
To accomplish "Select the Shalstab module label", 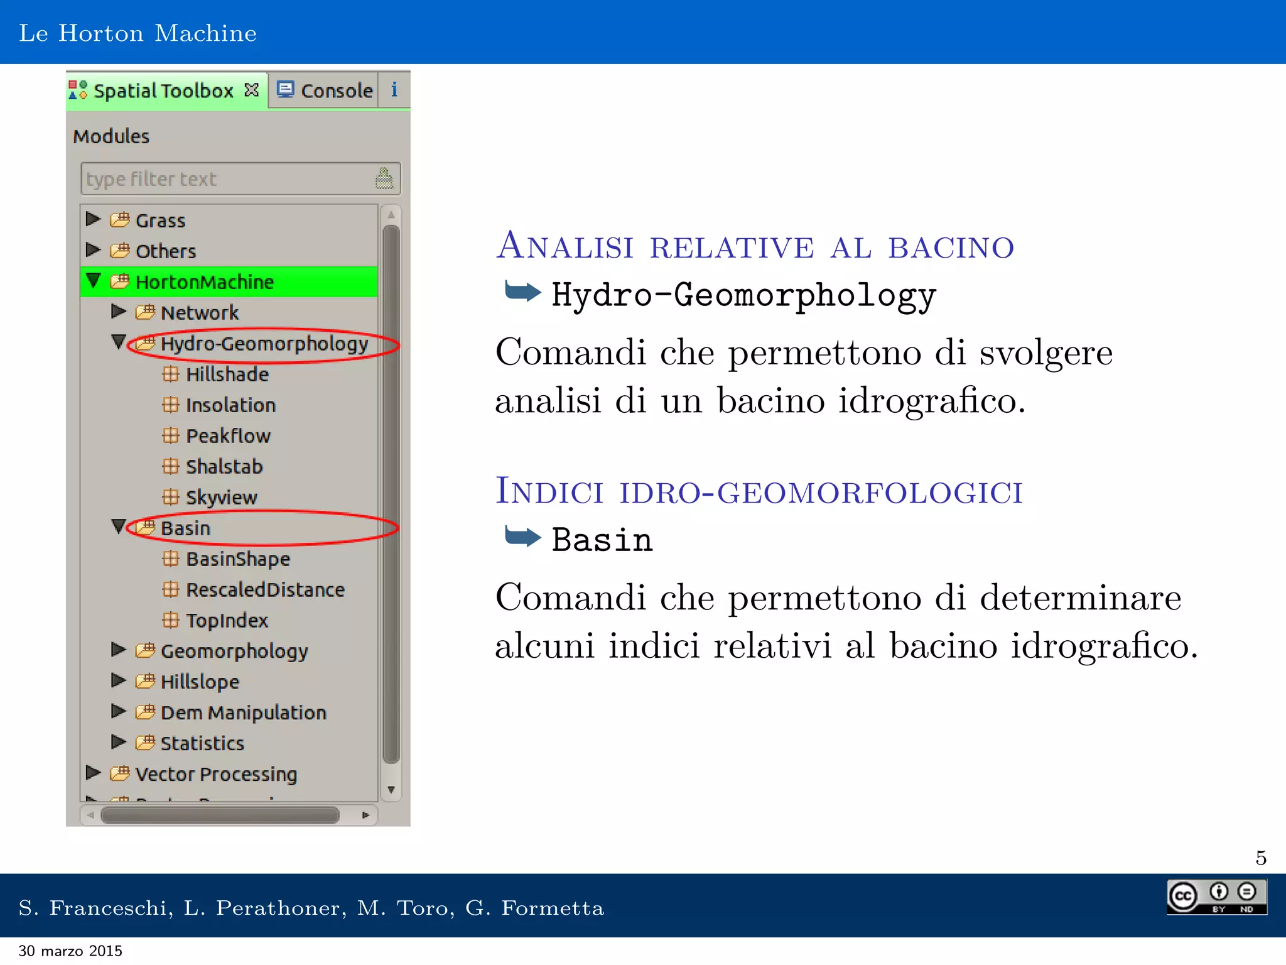I will (224, 467).
